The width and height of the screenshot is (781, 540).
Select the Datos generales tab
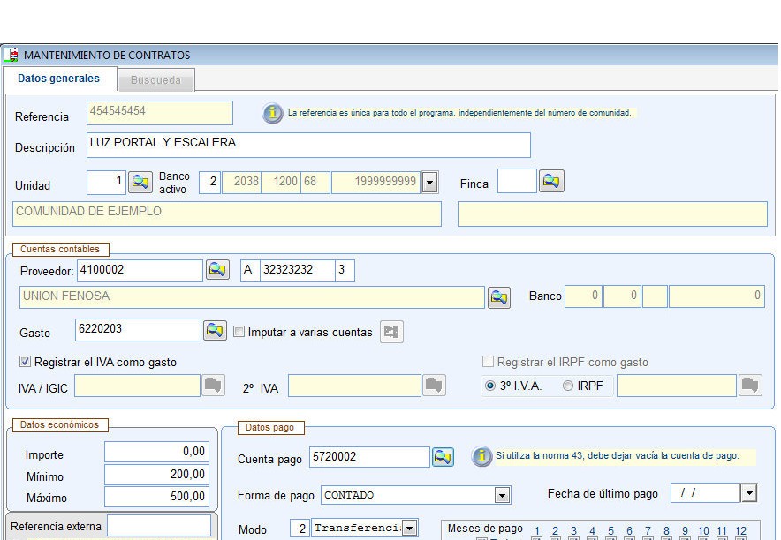coord(58,79)
